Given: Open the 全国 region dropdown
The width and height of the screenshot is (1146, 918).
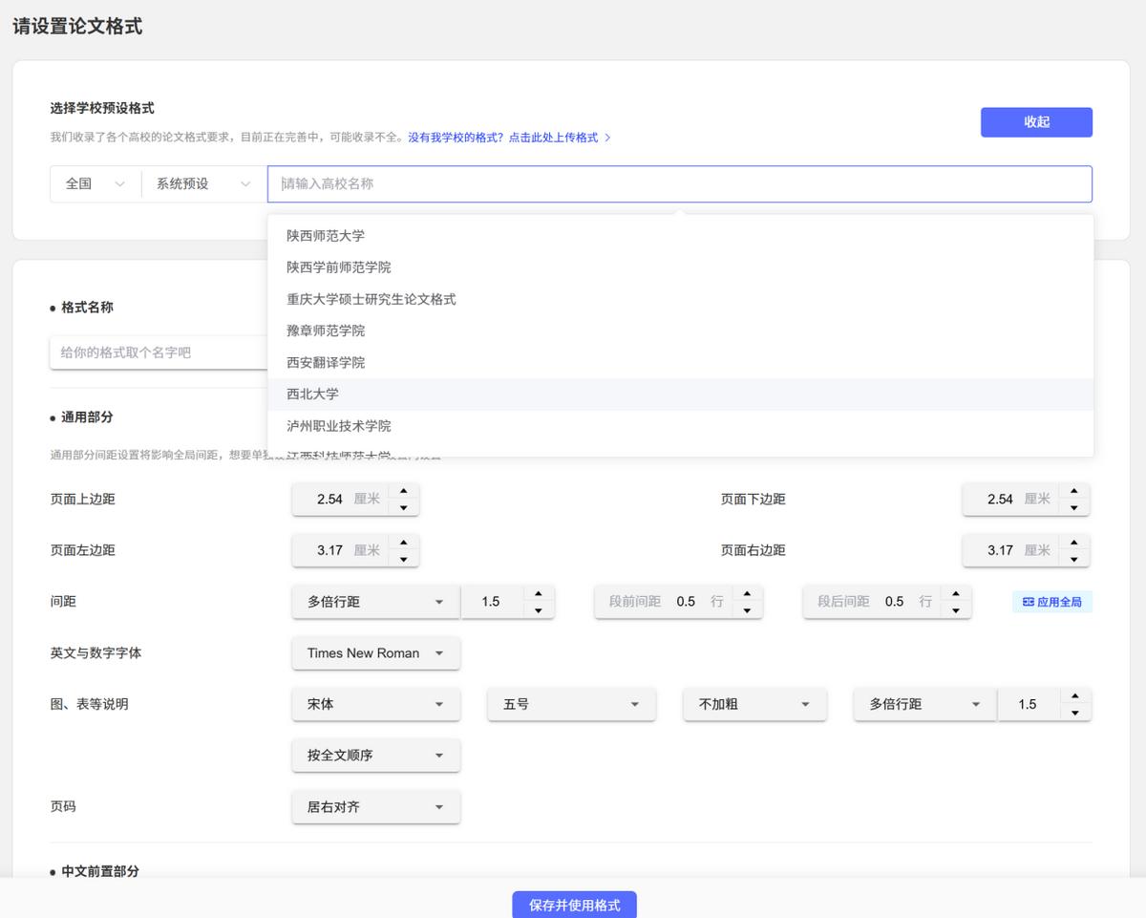Looking at the screenshot, I should (x=95, y=183).
